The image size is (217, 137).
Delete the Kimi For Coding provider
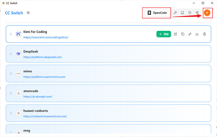pyautogui.click(x=204, y=34)
